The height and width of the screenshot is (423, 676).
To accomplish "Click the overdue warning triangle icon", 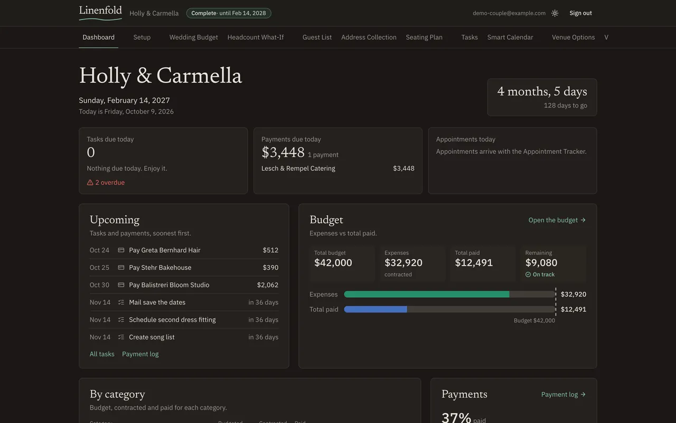I will pyautogui.click(x=90, y=182).
